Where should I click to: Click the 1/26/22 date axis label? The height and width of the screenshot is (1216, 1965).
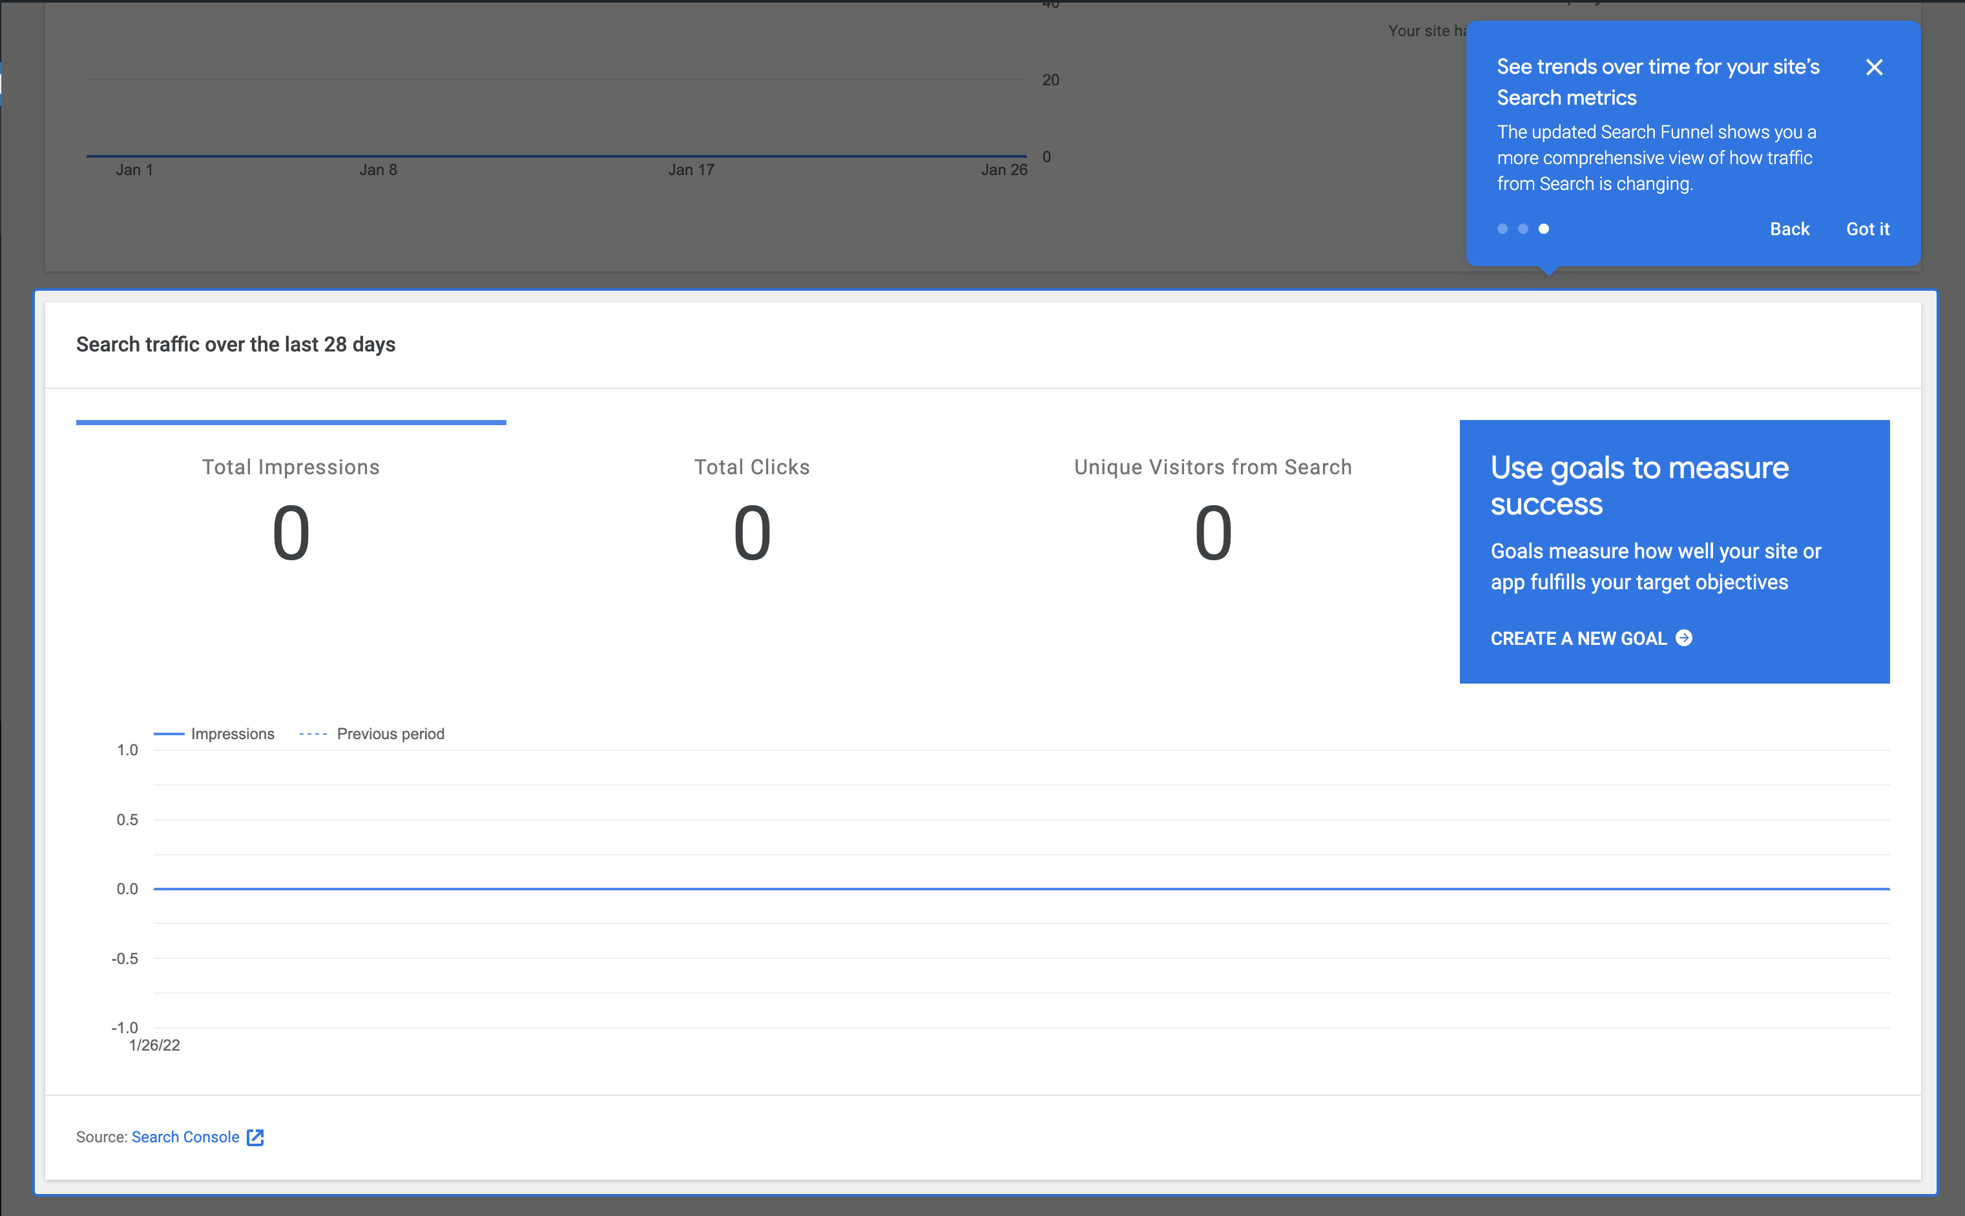tap(154, 1045)
